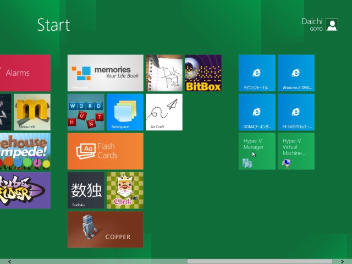Open the DOM4 Internet Explorer pinned tile
Screen dimensions: 352x264
[257, 112]
